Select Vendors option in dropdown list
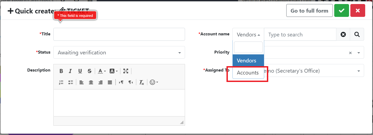Screen dimensions: 373x135 tap(248, 61)
